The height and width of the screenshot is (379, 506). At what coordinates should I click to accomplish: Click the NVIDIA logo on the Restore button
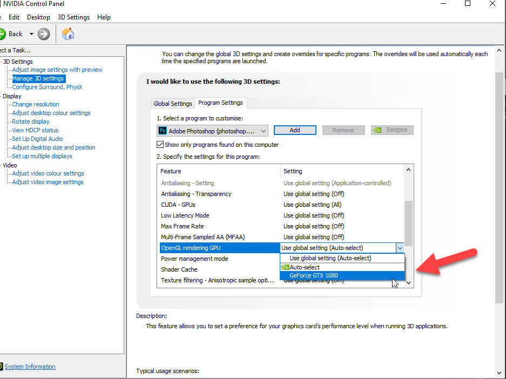pos(377,130)
